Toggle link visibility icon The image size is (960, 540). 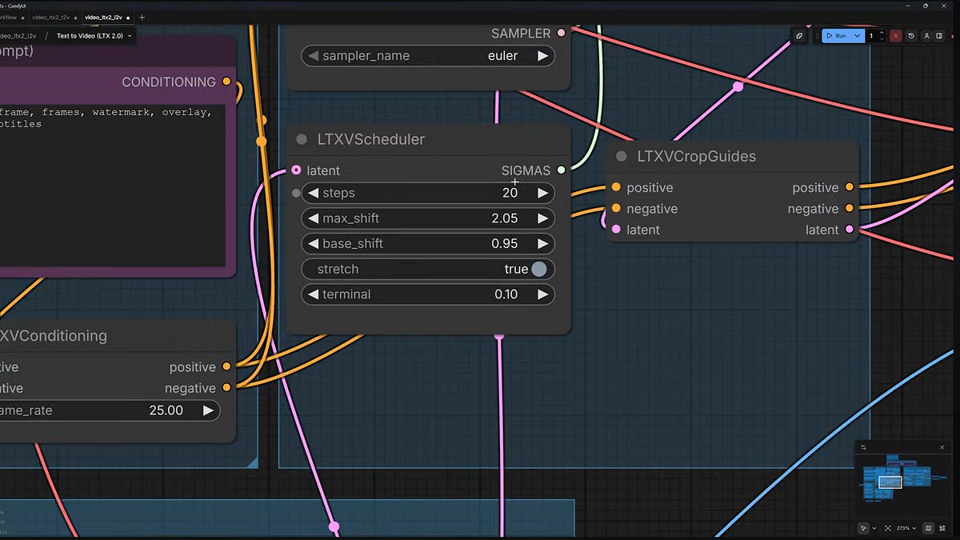942,528
